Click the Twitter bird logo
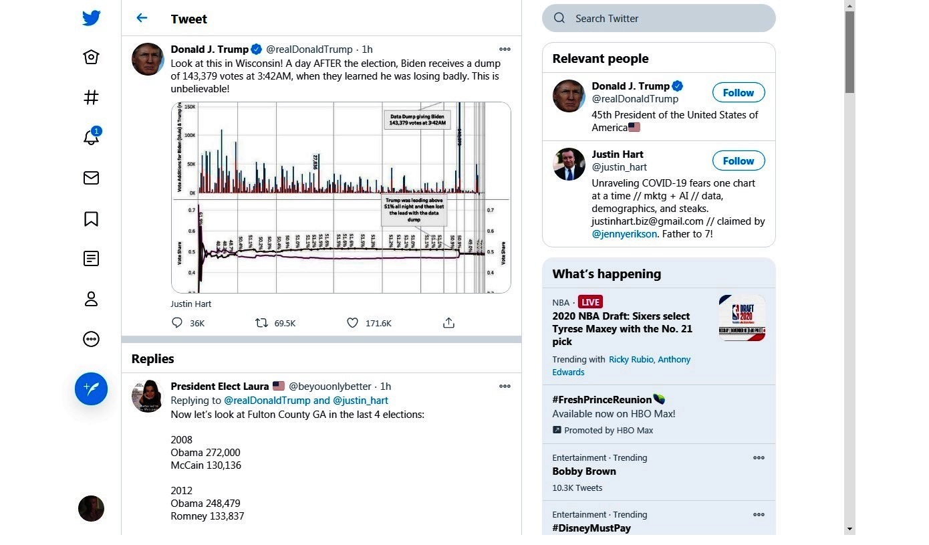The height and width of the screenshot is (545, 929). click(91, 18)
